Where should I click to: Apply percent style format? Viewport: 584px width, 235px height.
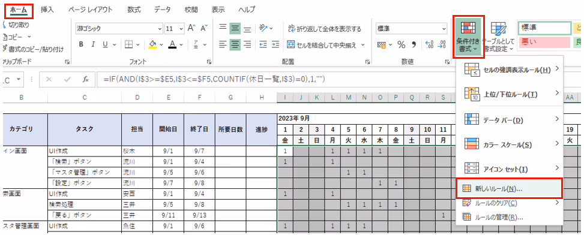(401, 45)
